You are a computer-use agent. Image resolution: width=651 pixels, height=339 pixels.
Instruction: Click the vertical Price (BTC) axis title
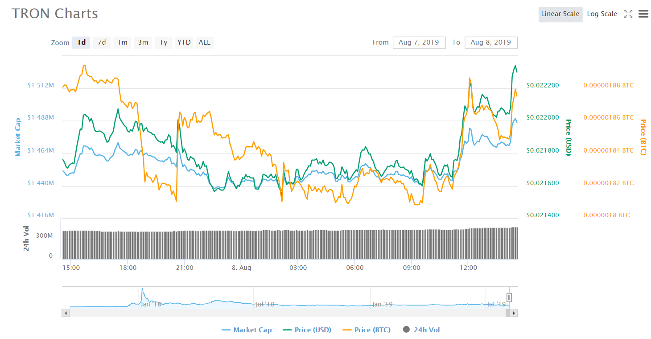[x=643, y=137]
